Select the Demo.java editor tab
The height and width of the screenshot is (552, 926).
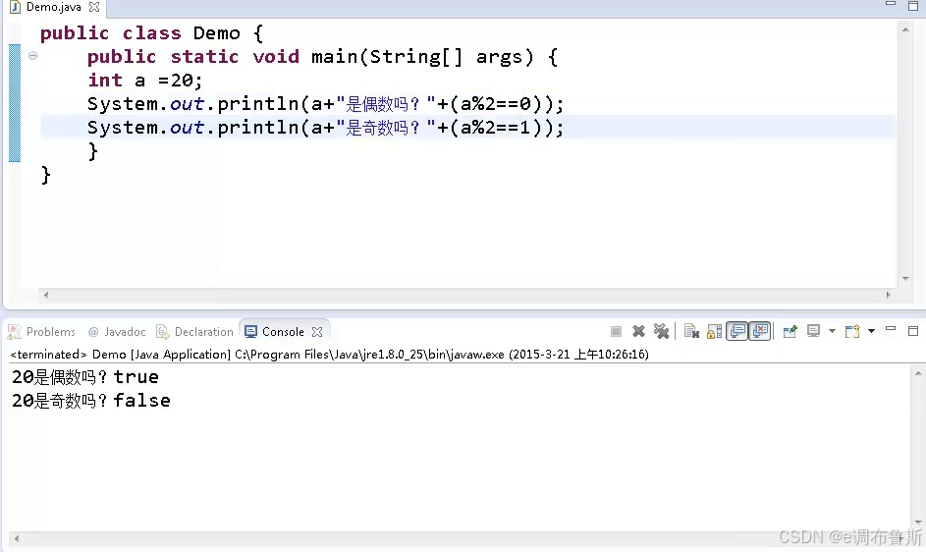pos(54,7)
